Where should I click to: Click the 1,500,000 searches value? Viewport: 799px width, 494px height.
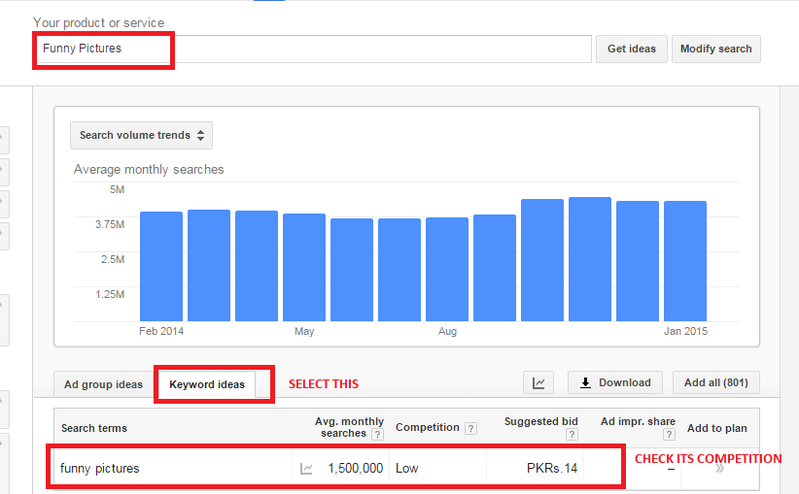(355, 469)
